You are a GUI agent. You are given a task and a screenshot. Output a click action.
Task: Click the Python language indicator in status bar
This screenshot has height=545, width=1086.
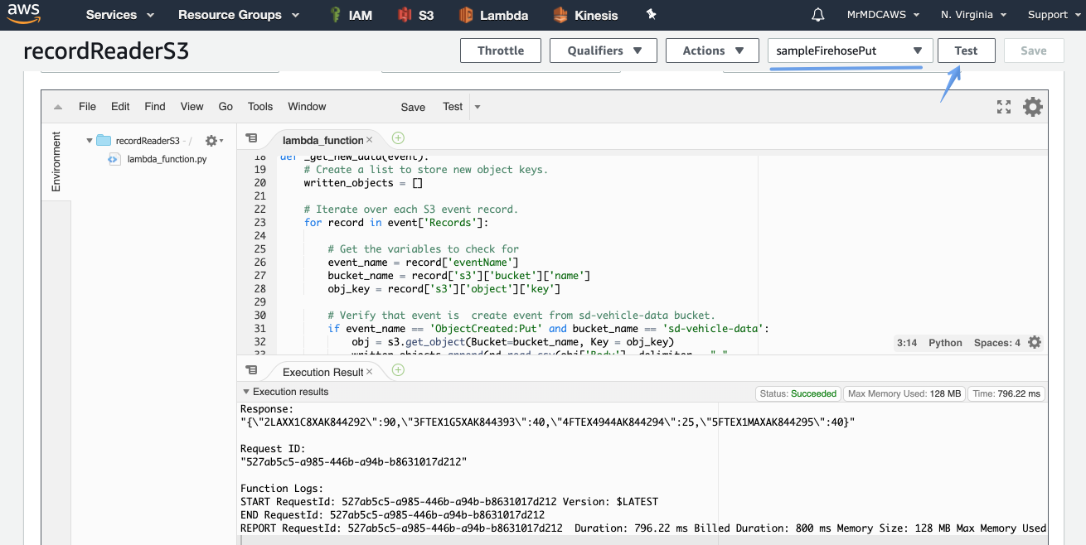pyautogui.click(x=945, y=343)
